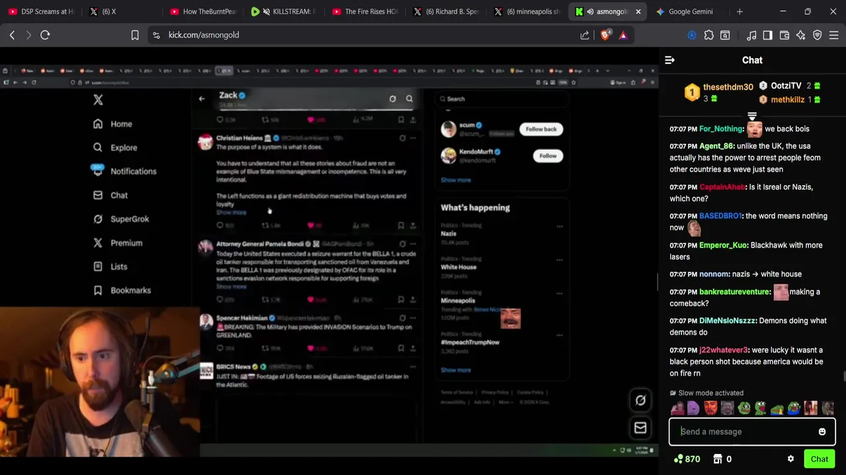The width and height of the screenshot is (846, 475).
Task: Open the Brave Playlist music-note icon
Action: [751, 35]
